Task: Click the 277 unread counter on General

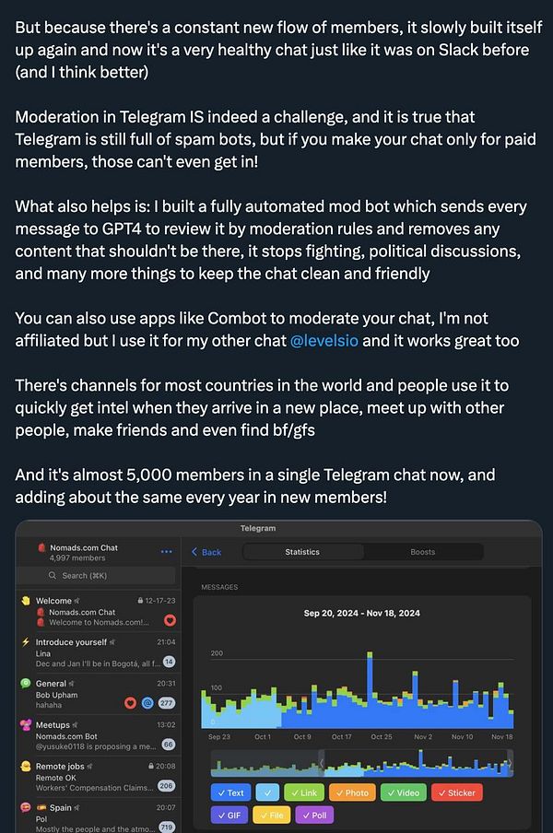Action: click(x=166, y=703)
